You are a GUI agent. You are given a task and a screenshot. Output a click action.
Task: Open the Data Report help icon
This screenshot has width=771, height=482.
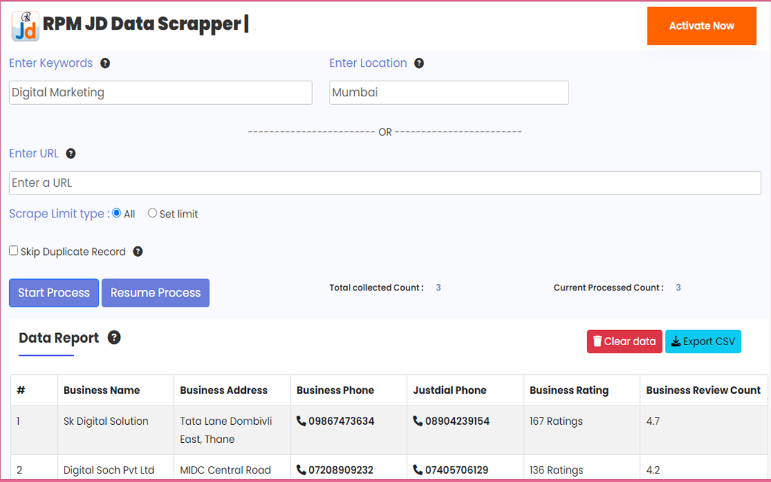point(114,337)
